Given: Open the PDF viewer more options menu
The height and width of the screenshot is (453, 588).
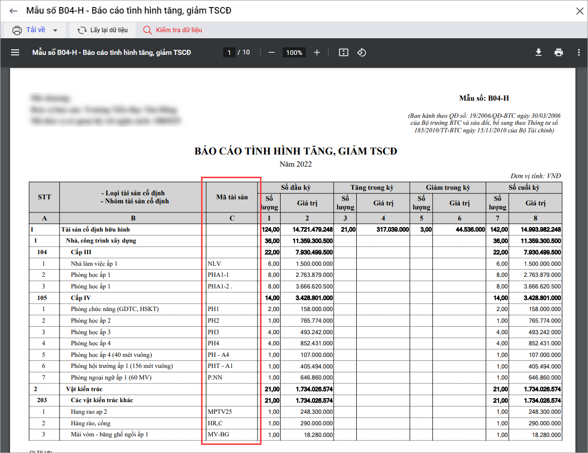Looking at the screenshot, I should [x=577, y=52].
